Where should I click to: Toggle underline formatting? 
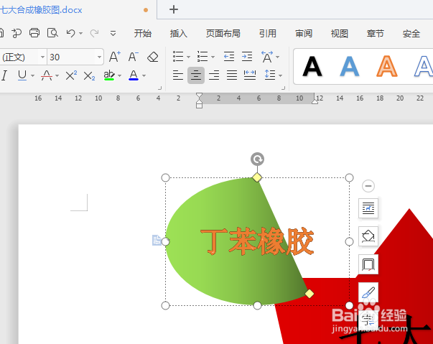pos(22,75)
